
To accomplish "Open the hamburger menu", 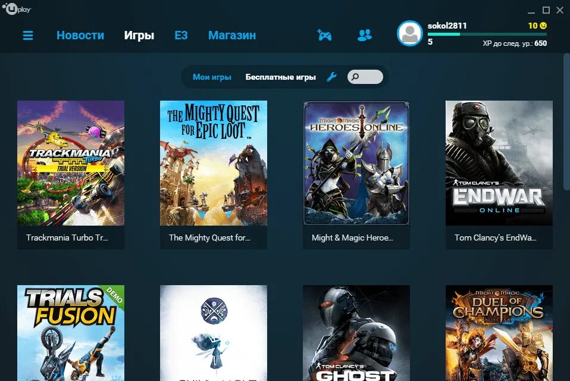I will [x=28, y=35].
